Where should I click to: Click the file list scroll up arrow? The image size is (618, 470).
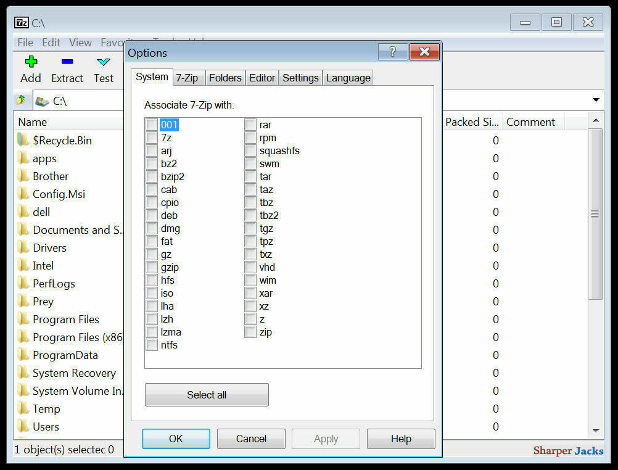(x=596, y=121)
